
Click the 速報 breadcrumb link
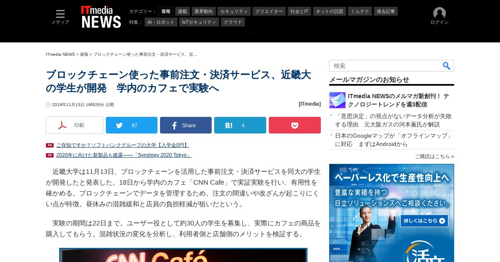click(x=84, y=54)
